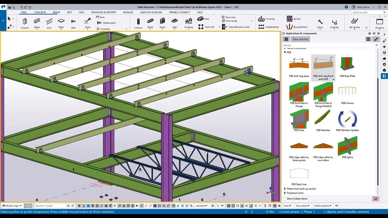
Task: Choose the Joist tool
Action: [49, 23]
